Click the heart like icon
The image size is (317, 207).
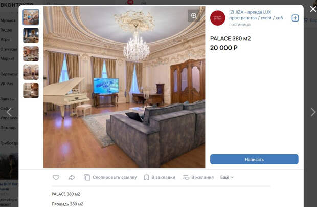pos(56,177)
